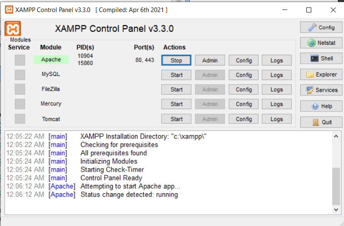
Task: Open the Mercury Config menu
Action: 244,104
